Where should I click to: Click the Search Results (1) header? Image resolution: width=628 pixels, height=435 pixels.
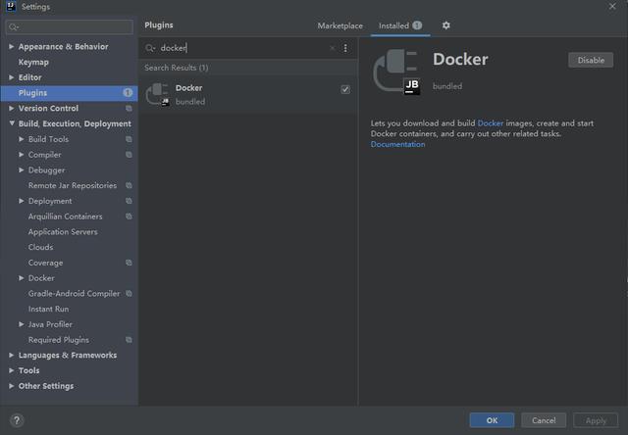click(x=177, y=68)
